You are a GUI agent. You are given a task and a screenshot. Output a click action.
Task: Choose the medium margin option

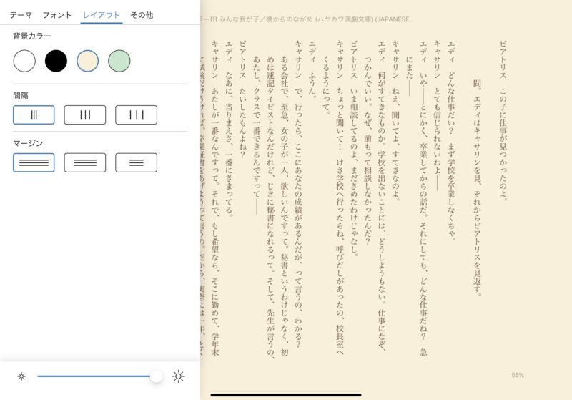coord(85,162)
